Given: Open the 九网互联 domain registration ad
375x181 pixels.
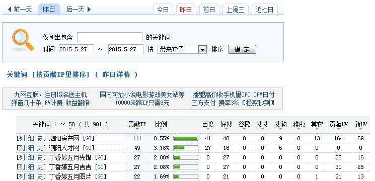Looking at the screenshot, I should [x=50, y=95].
